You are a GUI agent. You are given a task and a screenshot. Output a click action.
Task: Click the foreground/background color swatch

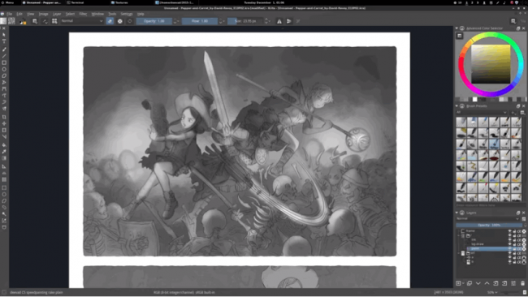point(23,22)
